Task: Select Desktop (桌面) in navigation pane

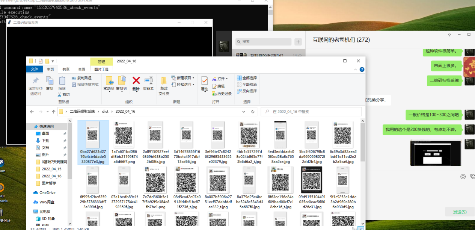Action: (x=45, y=133)
